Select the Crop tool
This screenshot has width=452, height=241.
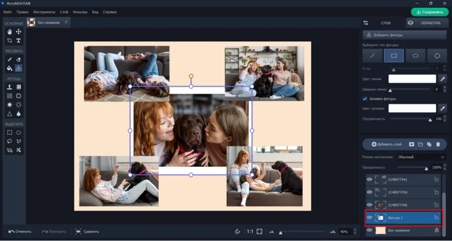pos(10,41)
